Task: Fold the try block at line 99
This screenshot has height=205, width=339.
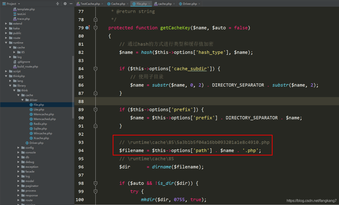Action: pyautogui.click(x=95, y=192)
